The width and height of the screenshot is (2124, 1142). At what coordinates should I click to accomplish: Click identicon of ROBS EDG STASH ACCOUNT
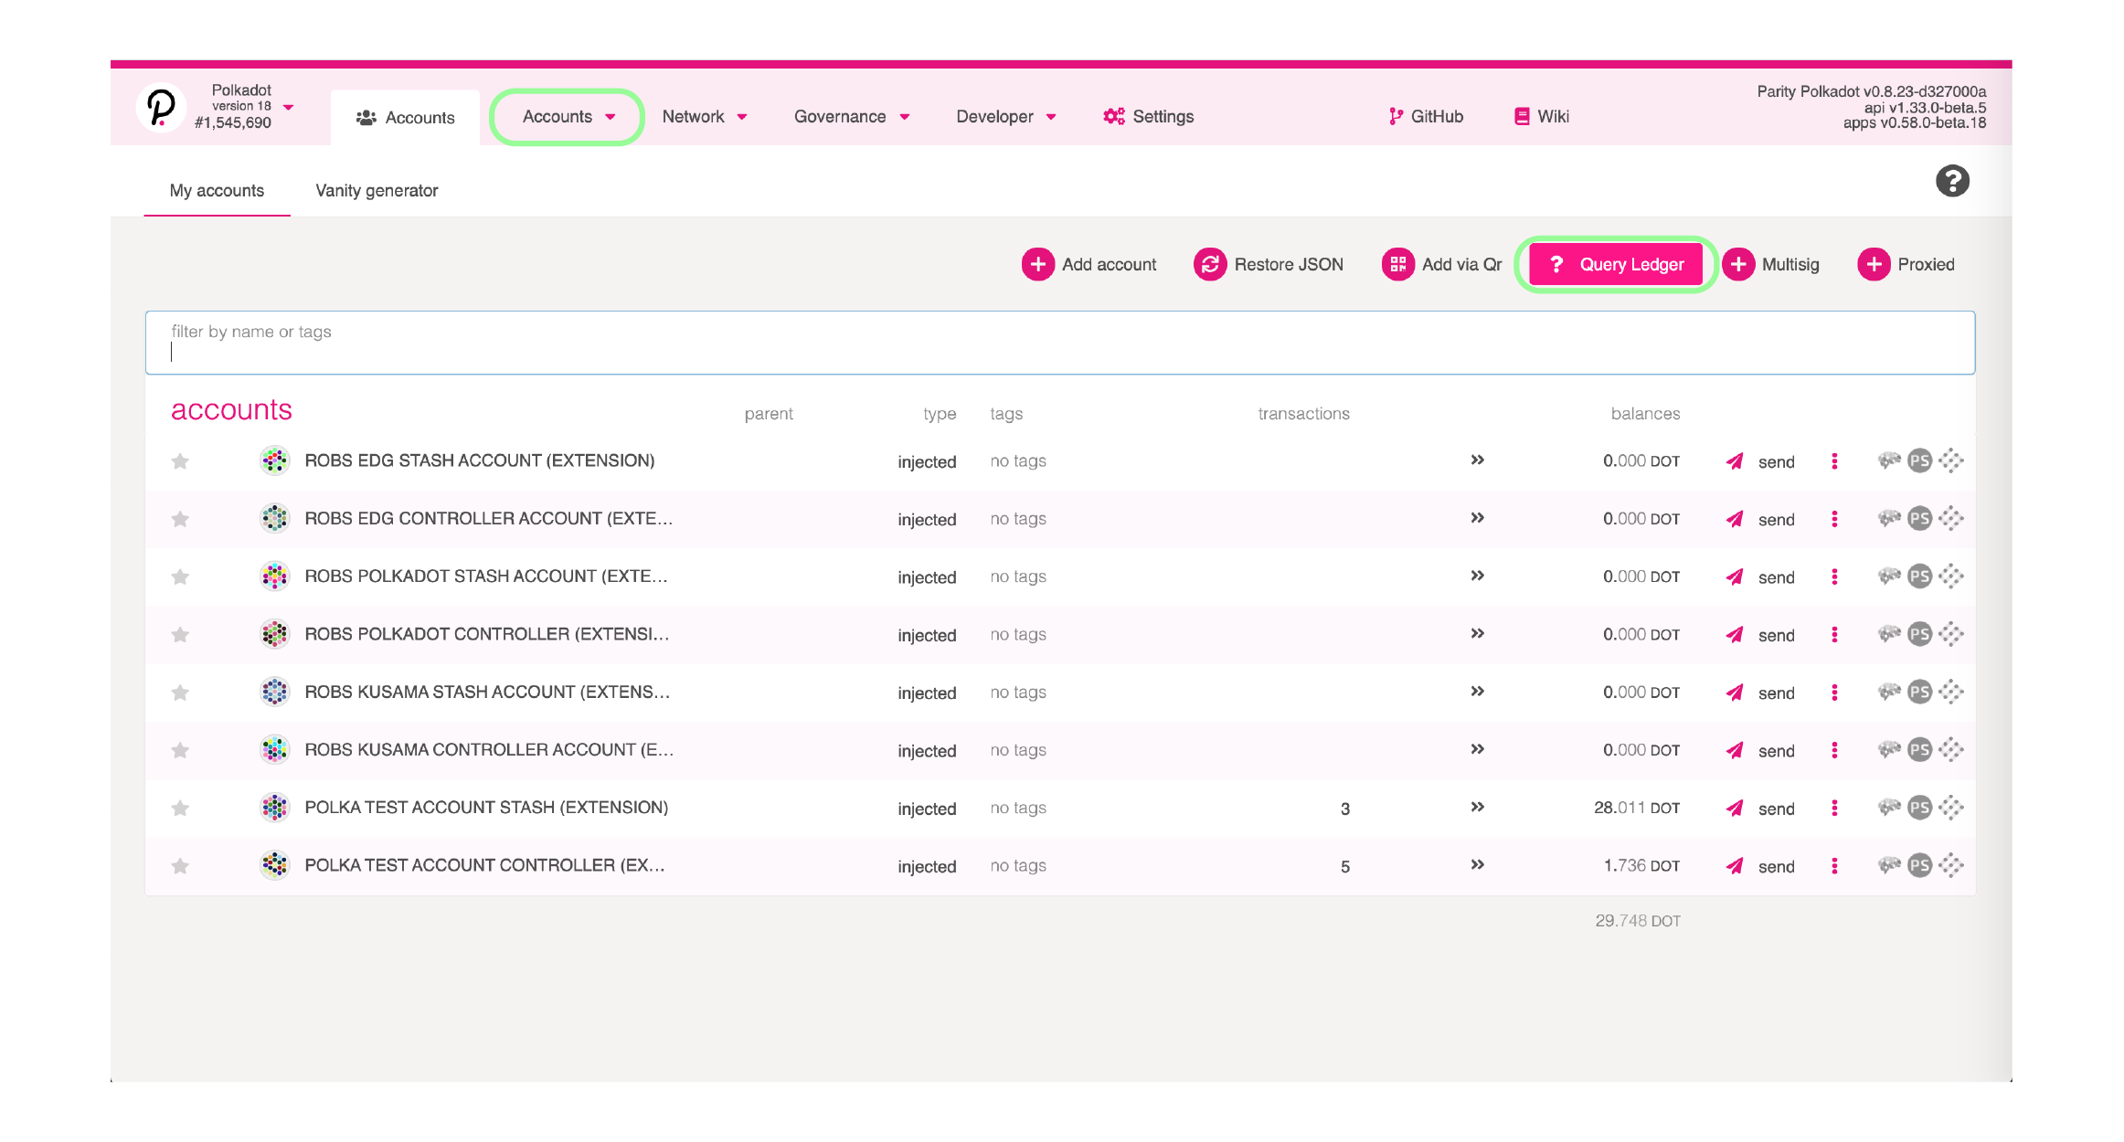(274, 460)
